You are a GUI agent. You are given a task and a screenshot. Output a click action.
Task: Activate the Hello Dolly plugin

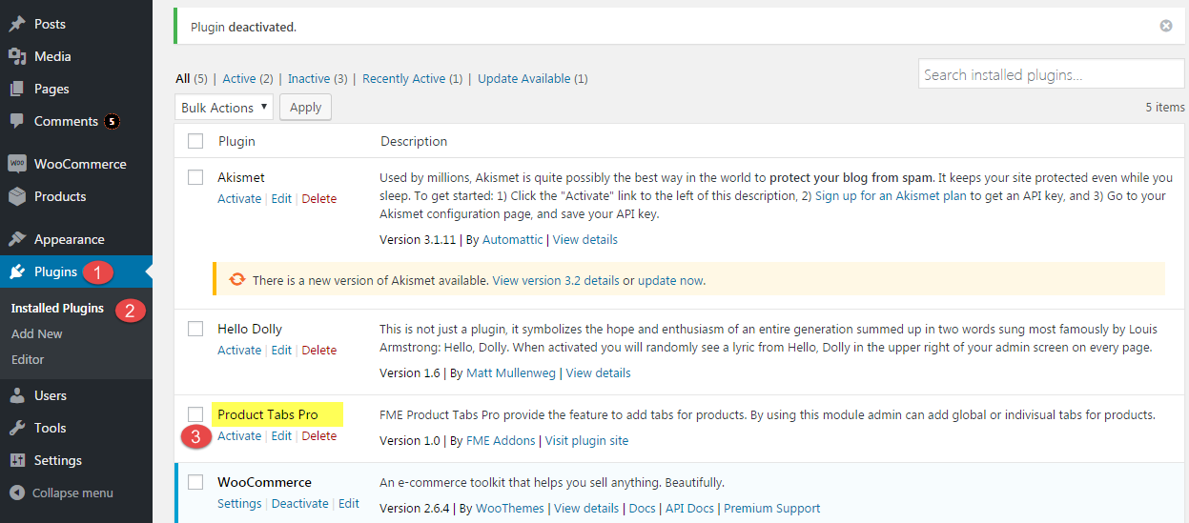click(239, 350)
